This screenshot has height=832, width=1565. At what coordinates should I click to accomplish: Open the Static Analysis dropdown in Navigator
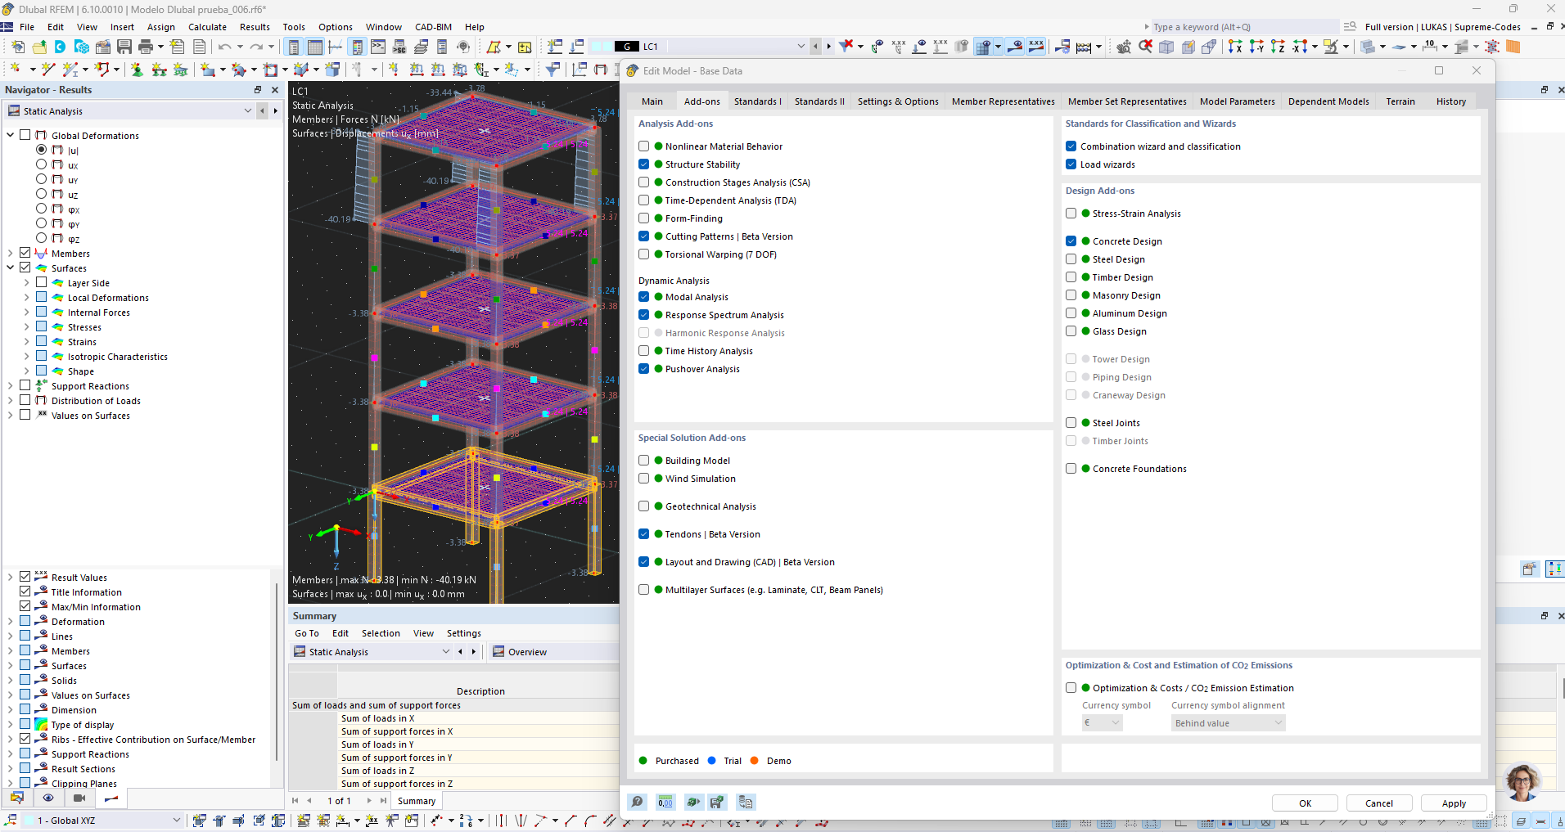point(248,111)
